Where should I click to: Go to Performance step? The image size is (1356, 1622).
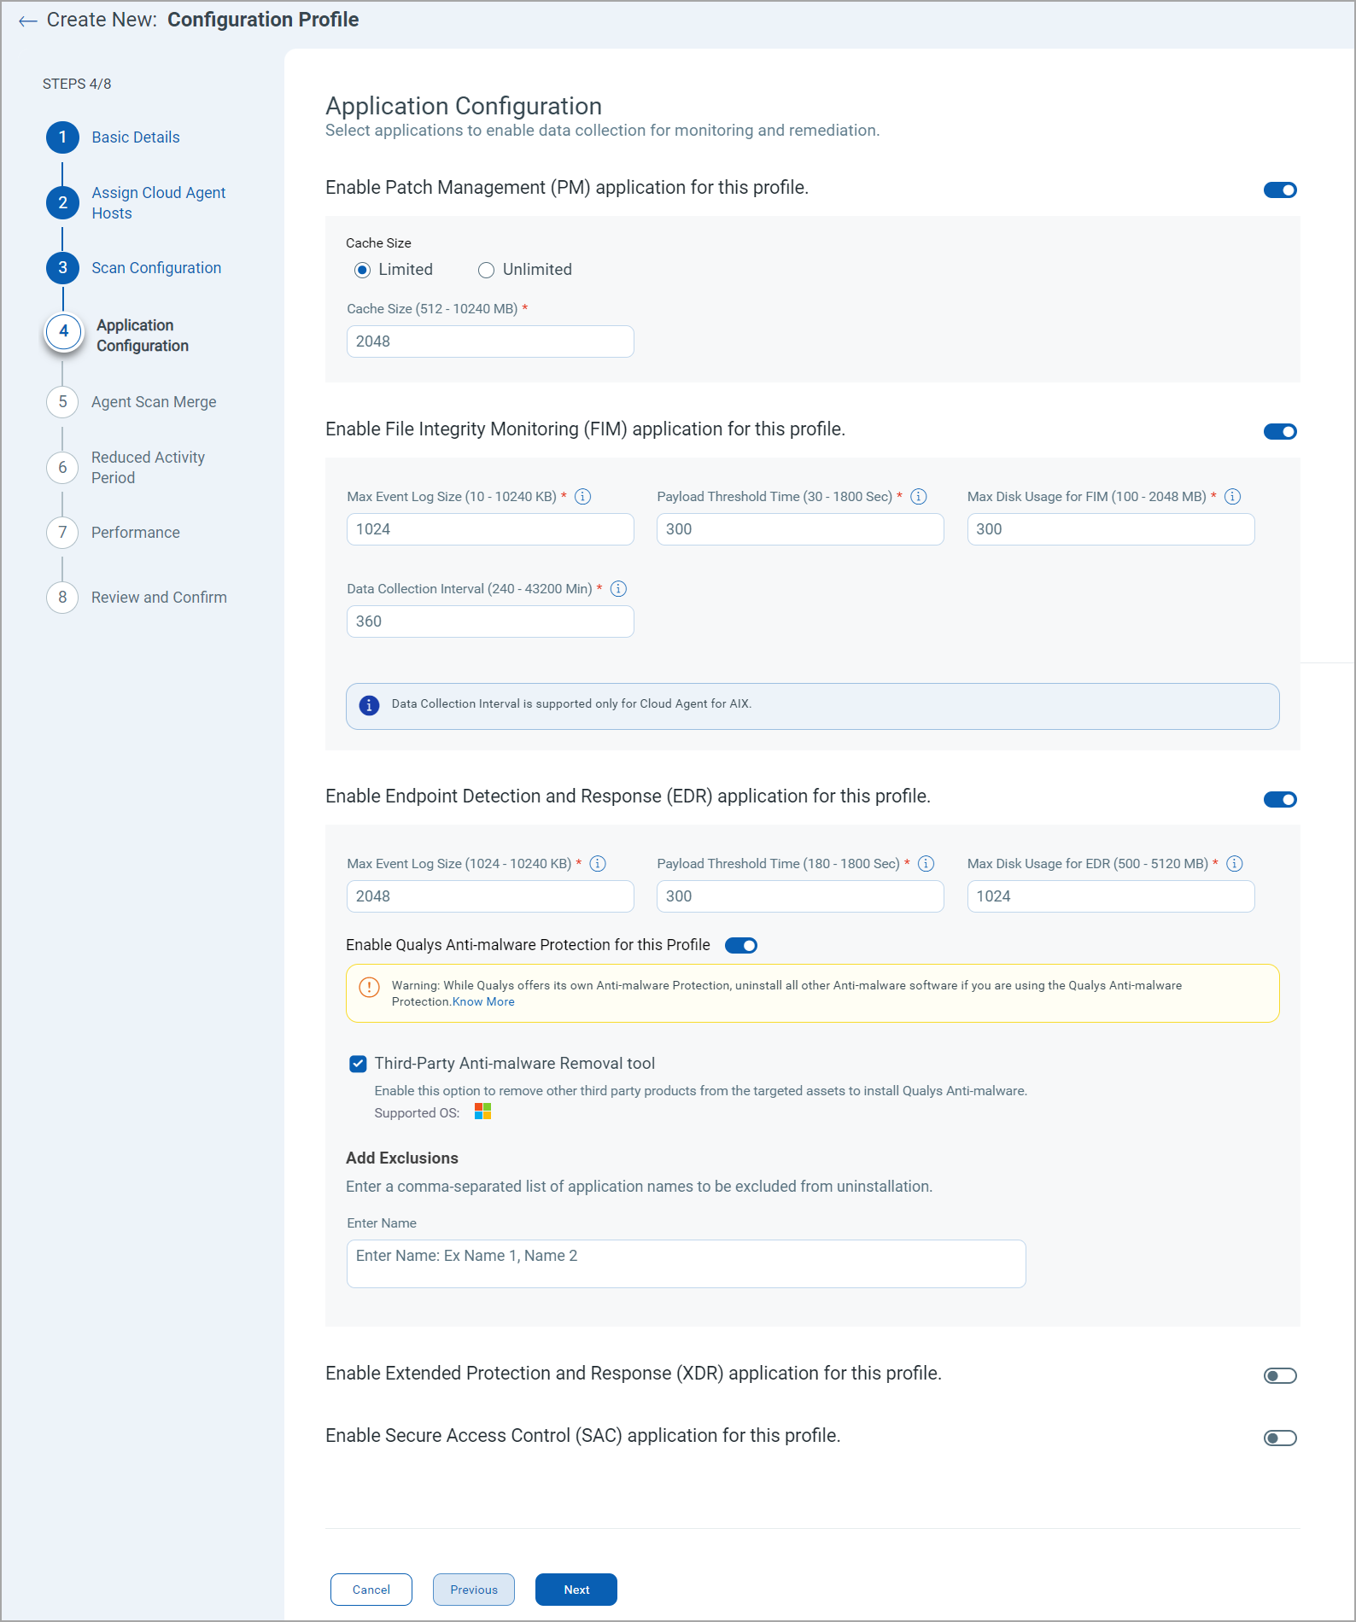click(x=136, y=533)
